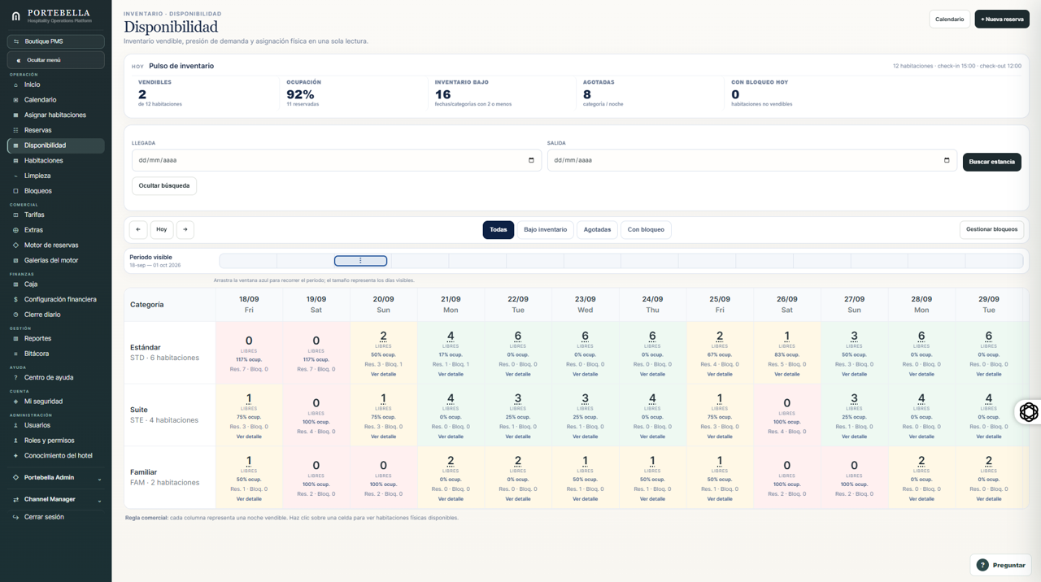Collapse search panel with Ocultar búsqueda
This screenshot has width=1041, height=582.
[x=164, y=185]
